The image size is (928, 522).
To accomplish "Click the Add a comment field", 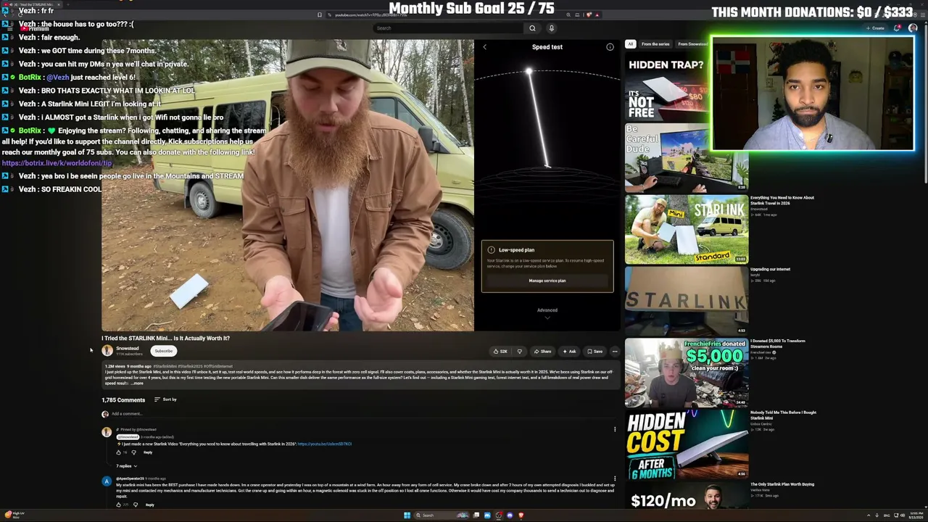I will point(362,414).
